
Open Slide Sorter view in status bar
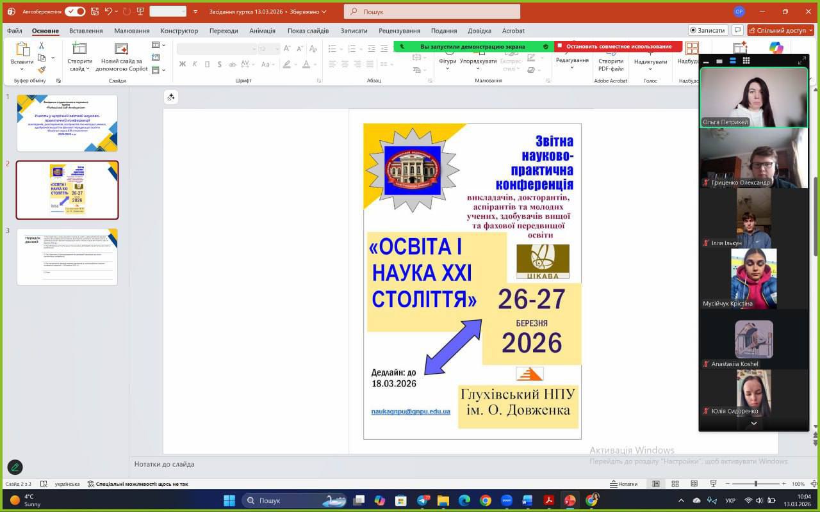pos(675,484)
